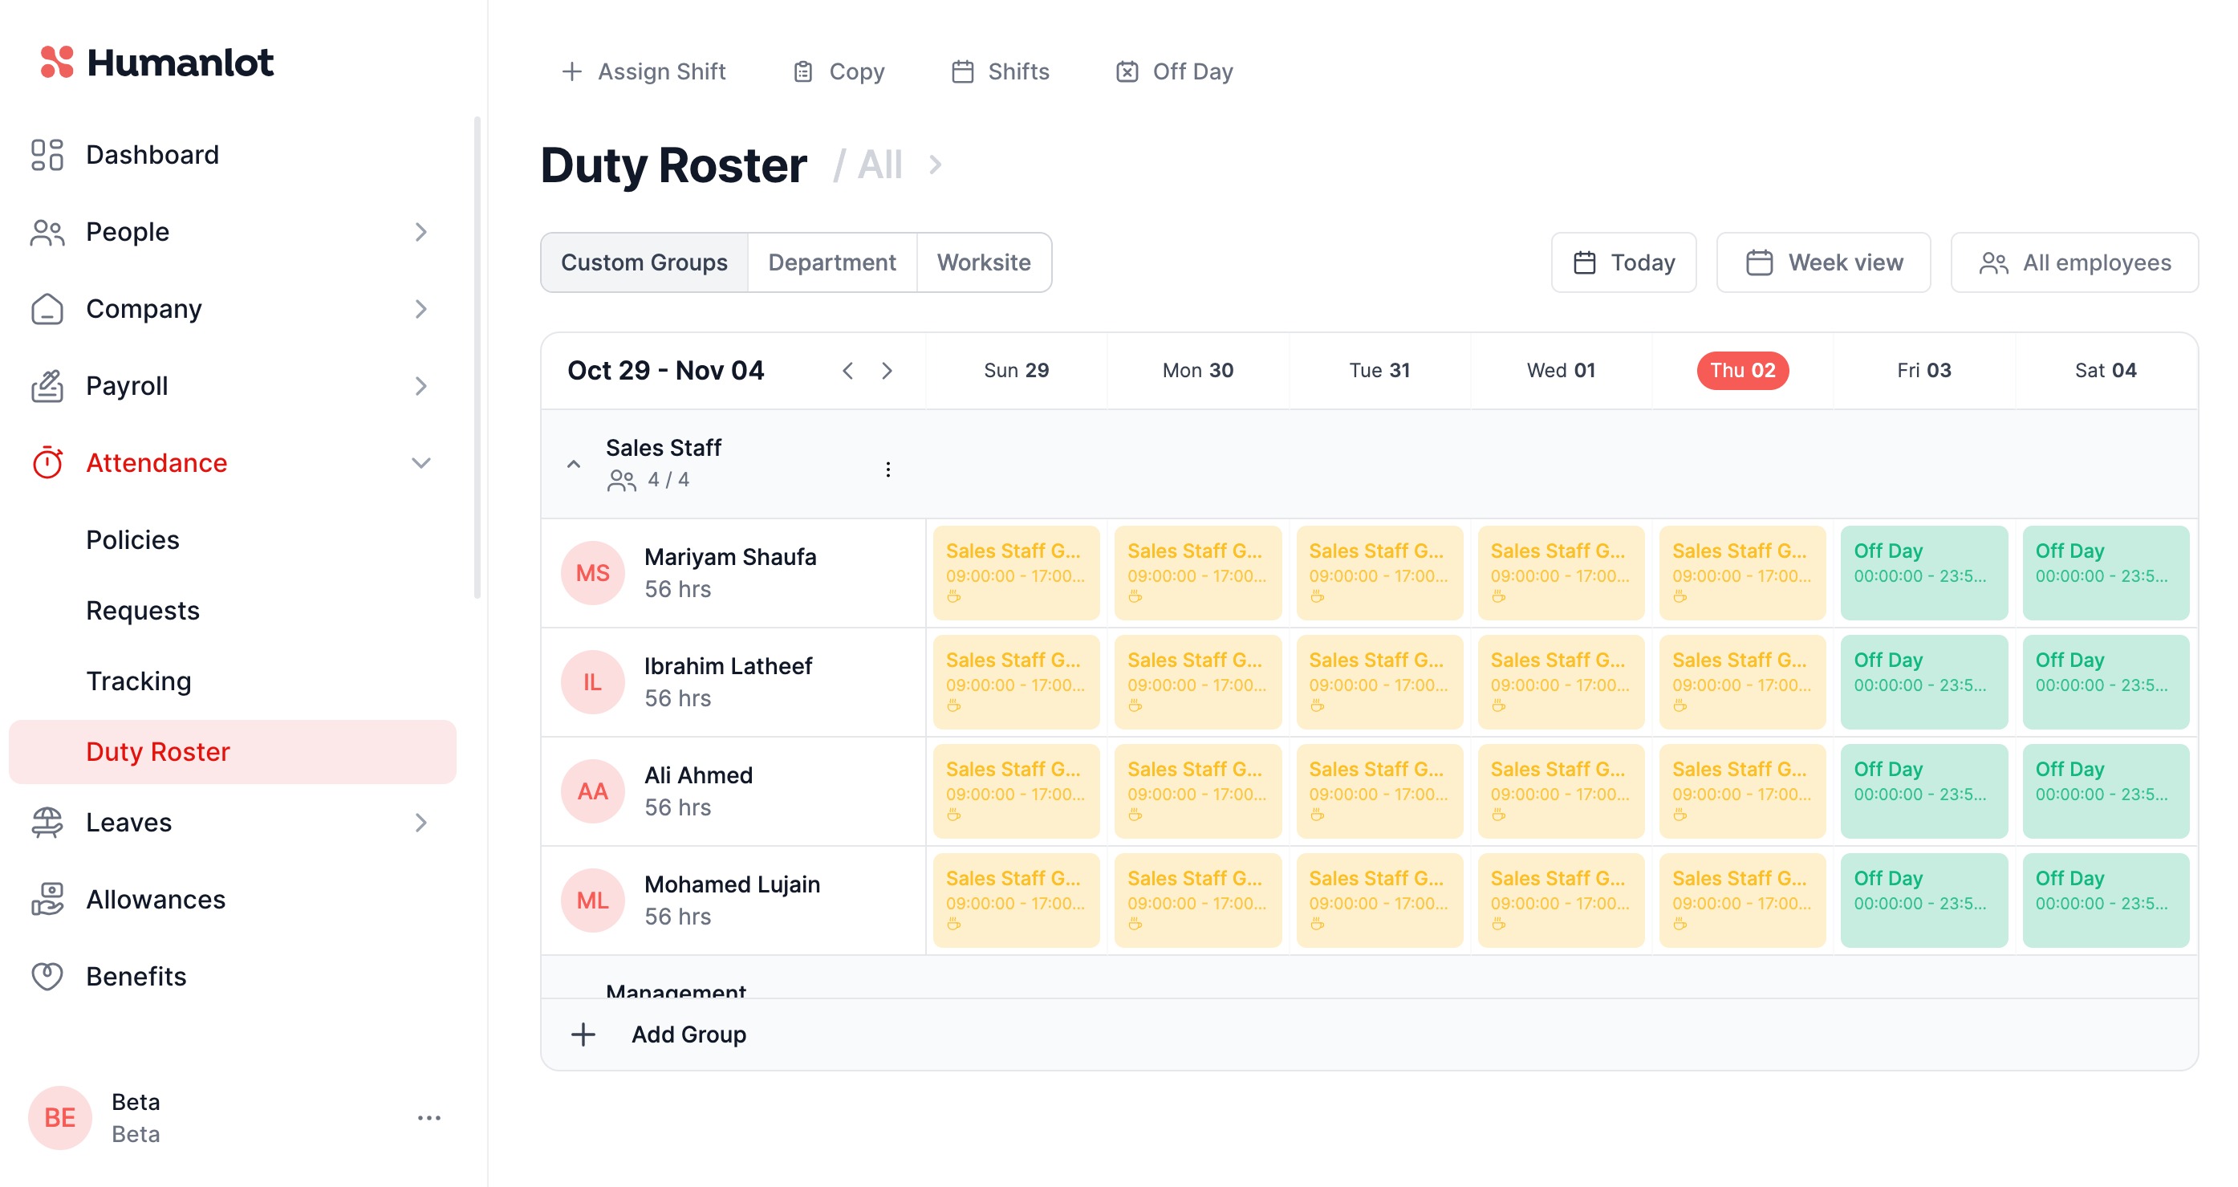This screenshot has width=2238, height=1187.
Task: Switch to the Department tab
Action: [831, 262]
